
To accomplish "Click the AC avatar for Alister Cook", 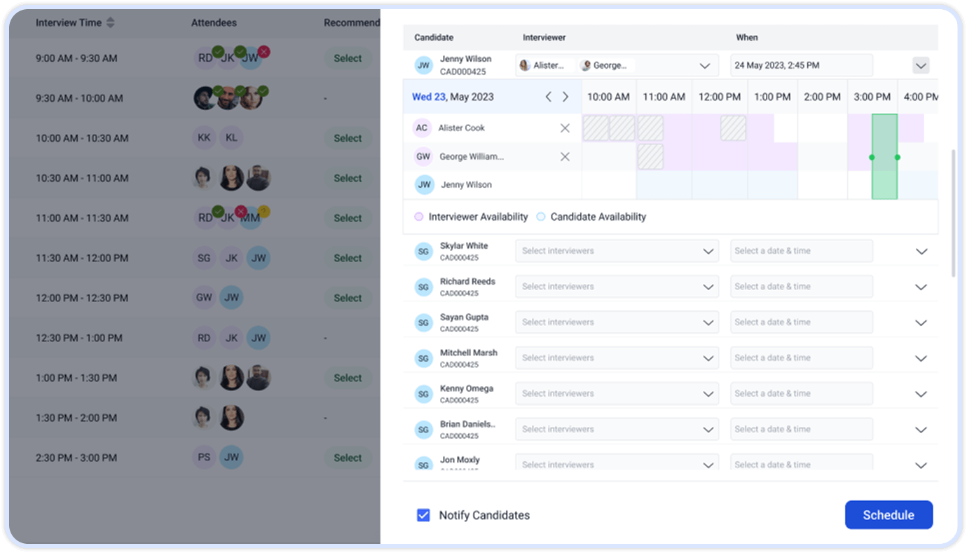I will (x=421, y=128).
